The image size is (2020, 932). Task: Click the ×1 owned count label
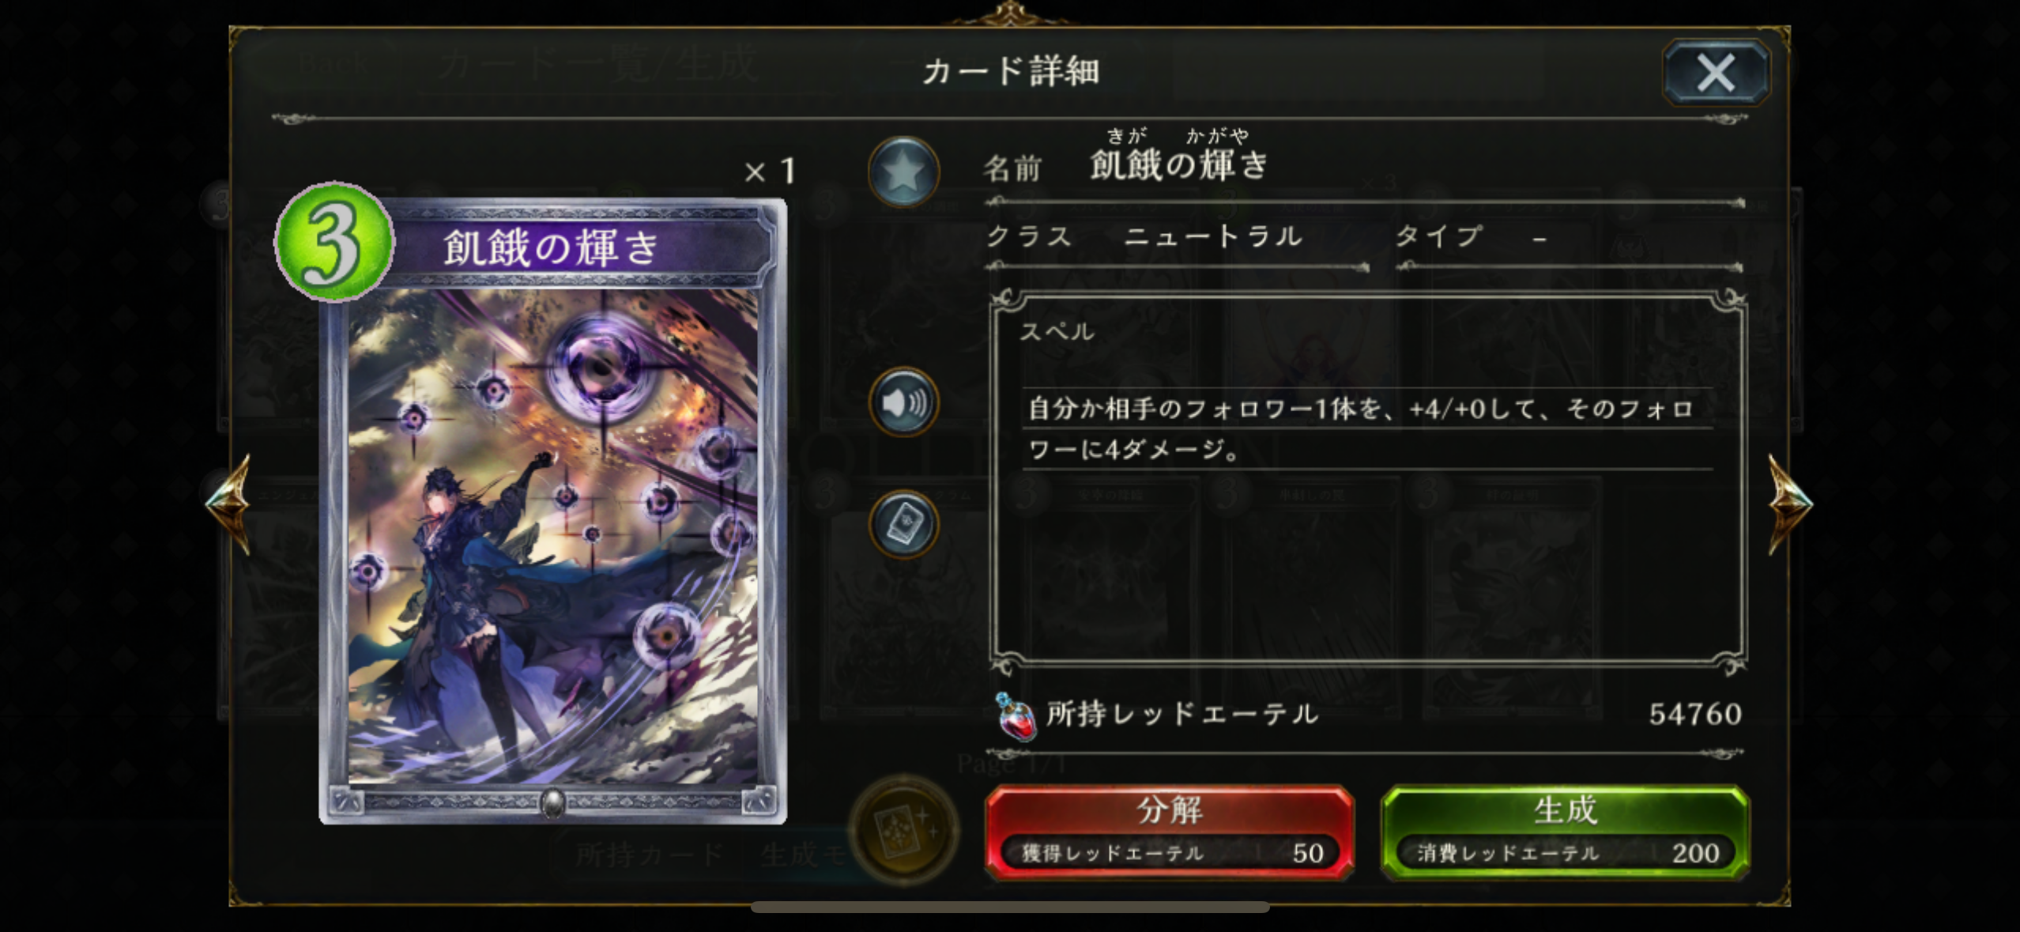pyautogui.click(x=770, y=171)
